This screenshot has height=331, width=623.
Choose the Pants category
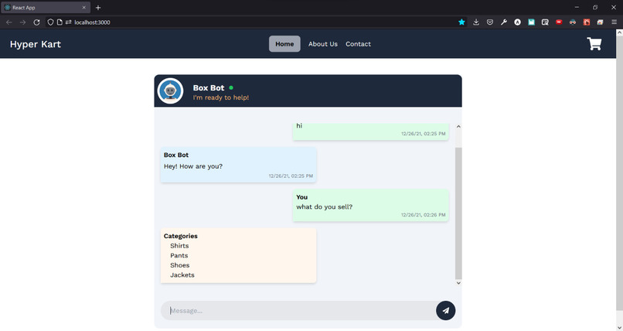tap(179, 255)
